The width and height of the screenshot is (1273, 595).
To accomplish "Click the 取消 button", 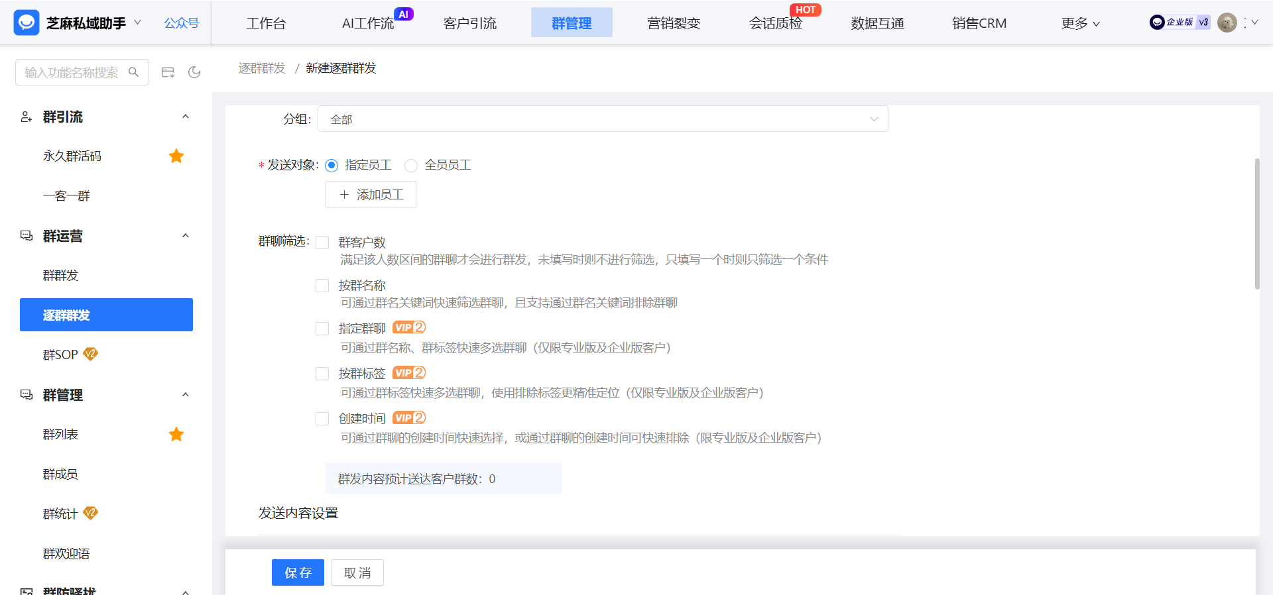I will coord(357,572).
